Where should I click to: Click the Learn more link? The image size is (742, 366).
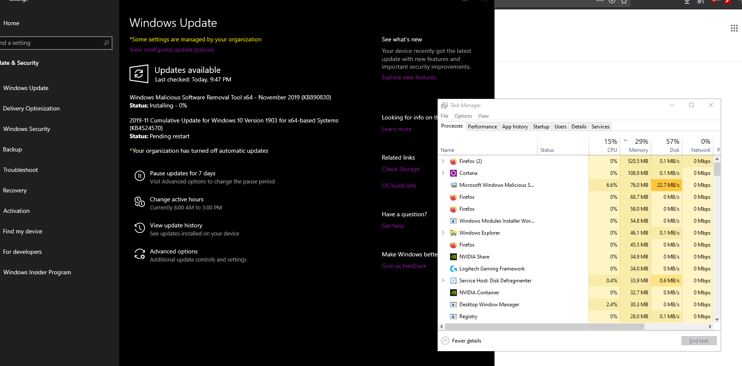397,129
